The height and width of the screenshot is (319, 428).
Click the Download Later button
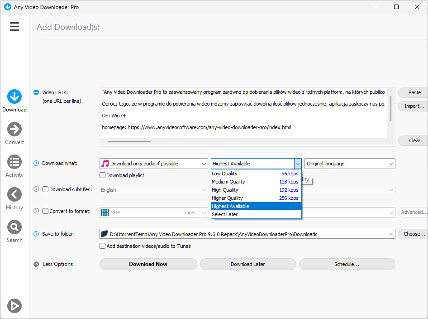coord(248,264)
